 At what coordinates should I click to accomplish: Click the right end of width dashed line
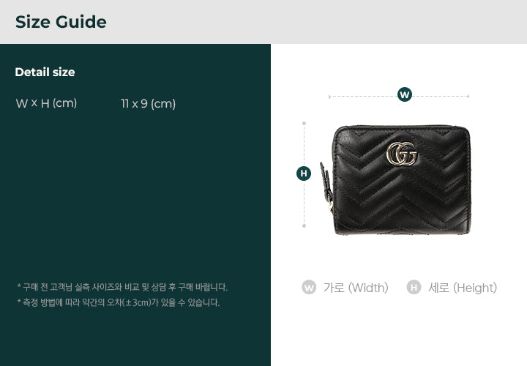coord(468,96)
